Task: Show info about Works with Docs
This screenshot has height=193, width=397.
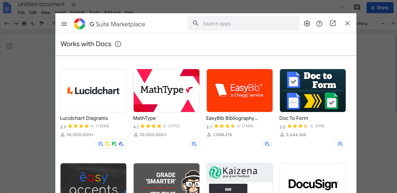Action: coord(118,44)
